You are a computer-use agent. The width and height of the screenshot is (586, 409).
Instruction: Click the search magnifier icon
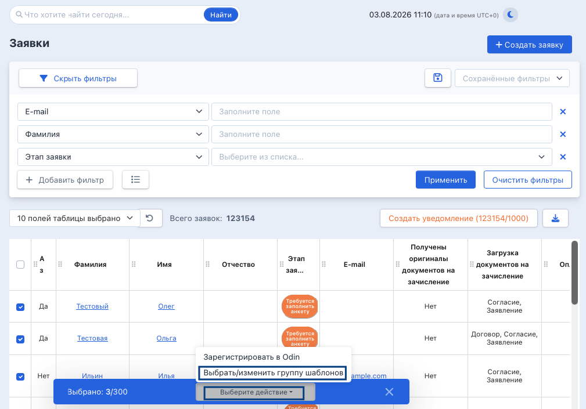pos(19,15)
